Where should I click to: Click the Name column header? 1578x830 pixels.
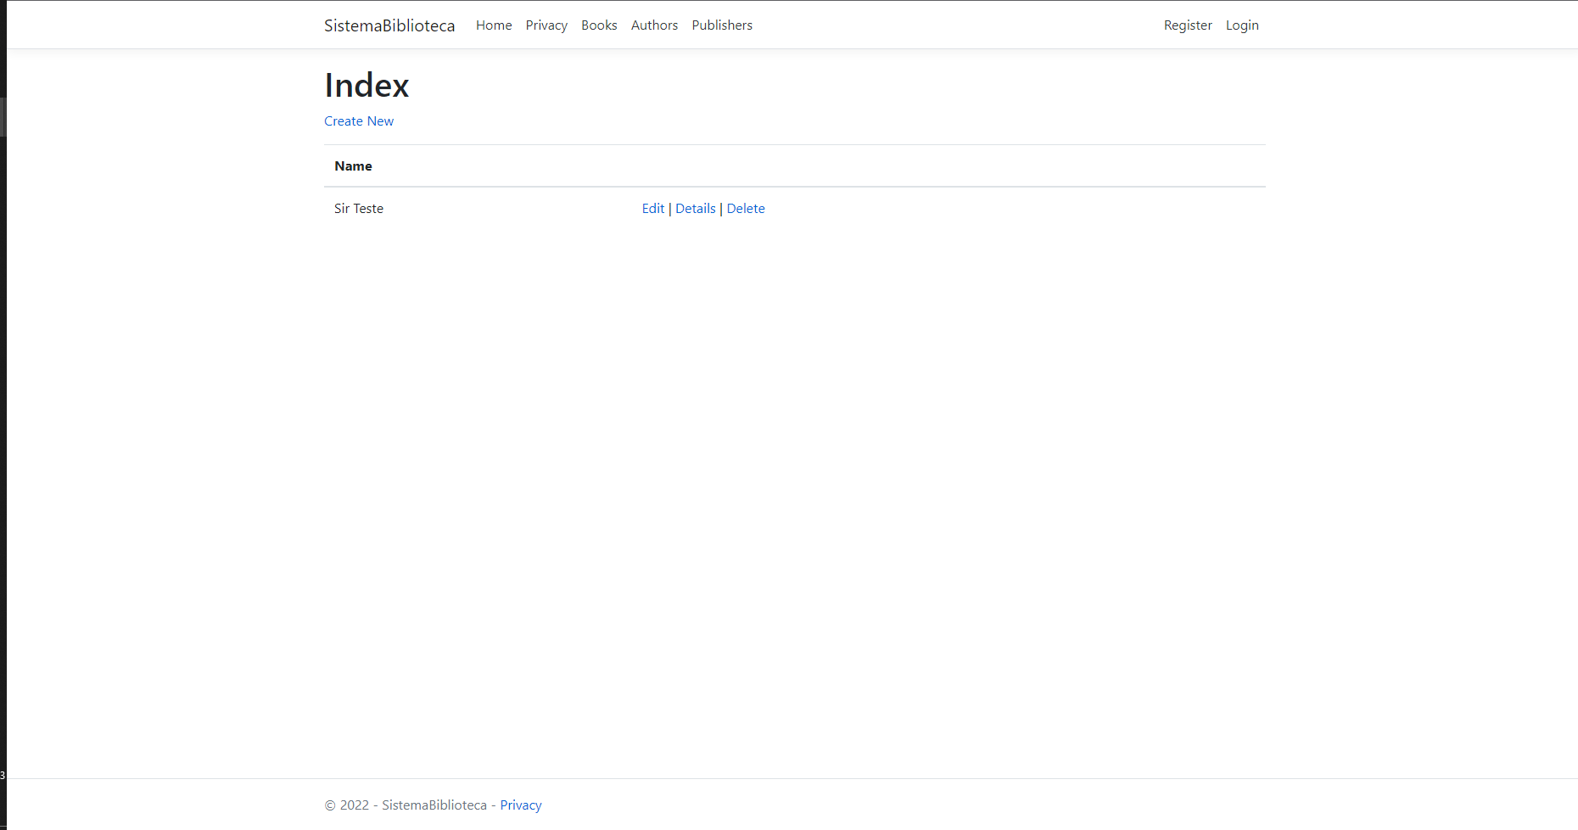[x=354, y=165]
